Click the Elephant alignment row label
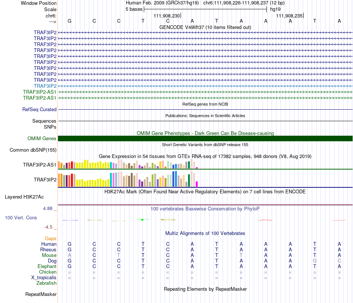Screen dimensions: 353x303 point(47,266)
